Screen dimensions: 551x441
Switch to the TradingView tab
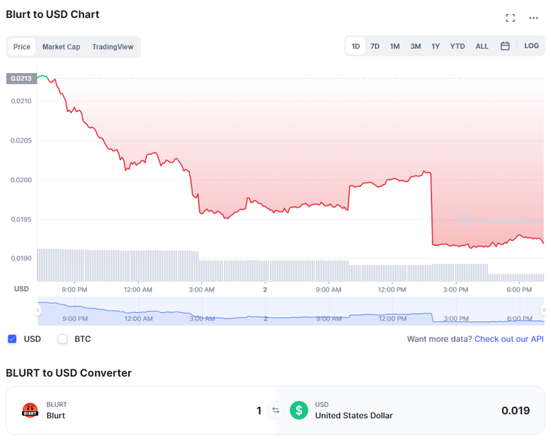coord(113,47)
